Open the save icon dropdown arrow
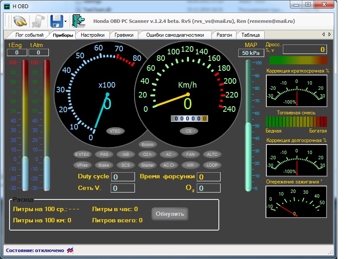The image size is (346, 259). (x=66, y=21)
